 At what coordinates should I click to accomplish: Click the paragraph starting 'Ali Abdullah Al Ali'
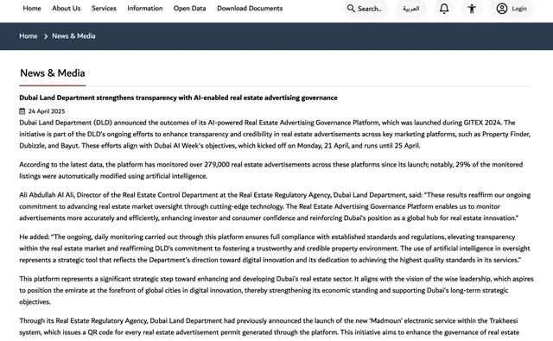[x=275, y=206]
